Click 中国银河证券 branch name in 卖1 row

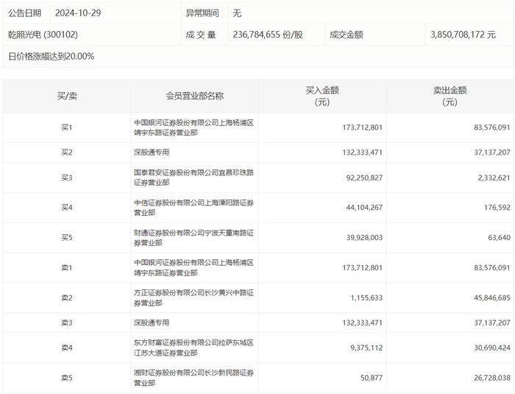(193, 268)
